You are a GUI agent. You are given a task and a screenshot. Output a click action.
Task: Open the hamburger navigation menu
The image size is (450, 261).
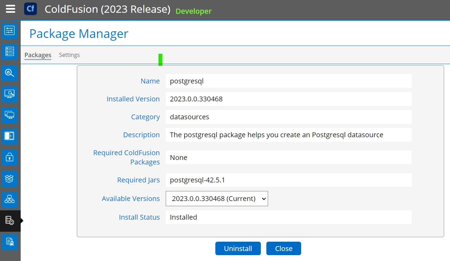coord(10,9)
